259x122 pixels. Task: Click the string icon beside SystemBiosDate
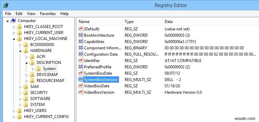pos(81,73)
